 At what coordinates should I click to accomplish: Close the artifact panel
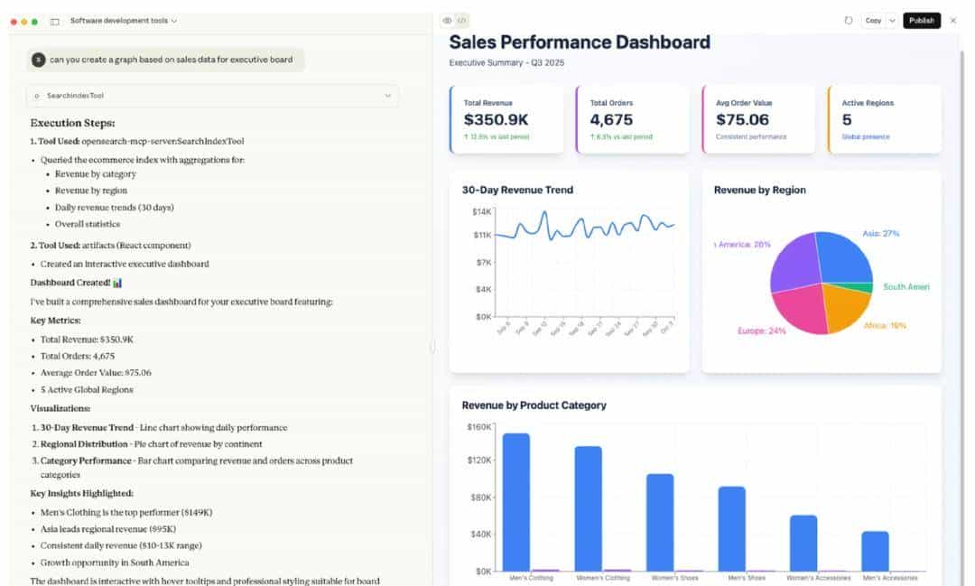click(952, 20)
